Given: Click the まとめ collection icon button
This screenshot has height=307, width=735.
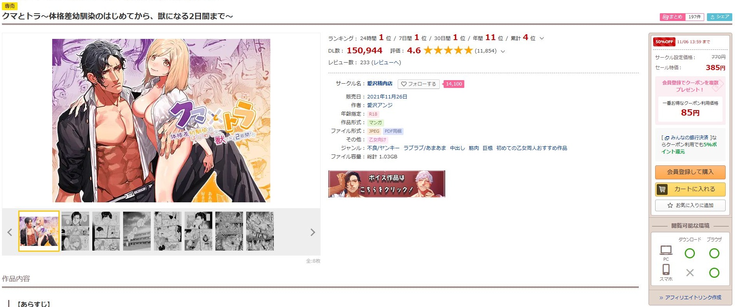Looking at the screenshot, I should [x=682, y=17].
